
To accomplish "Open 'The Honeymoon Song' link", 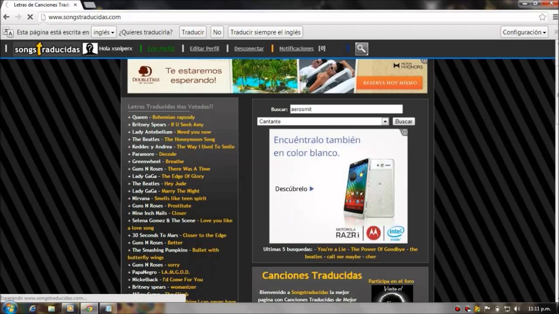I will [x=190, y=139].
